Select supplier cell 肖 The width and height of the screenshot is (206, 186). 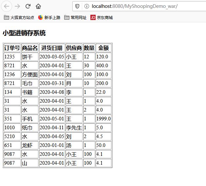74,83
